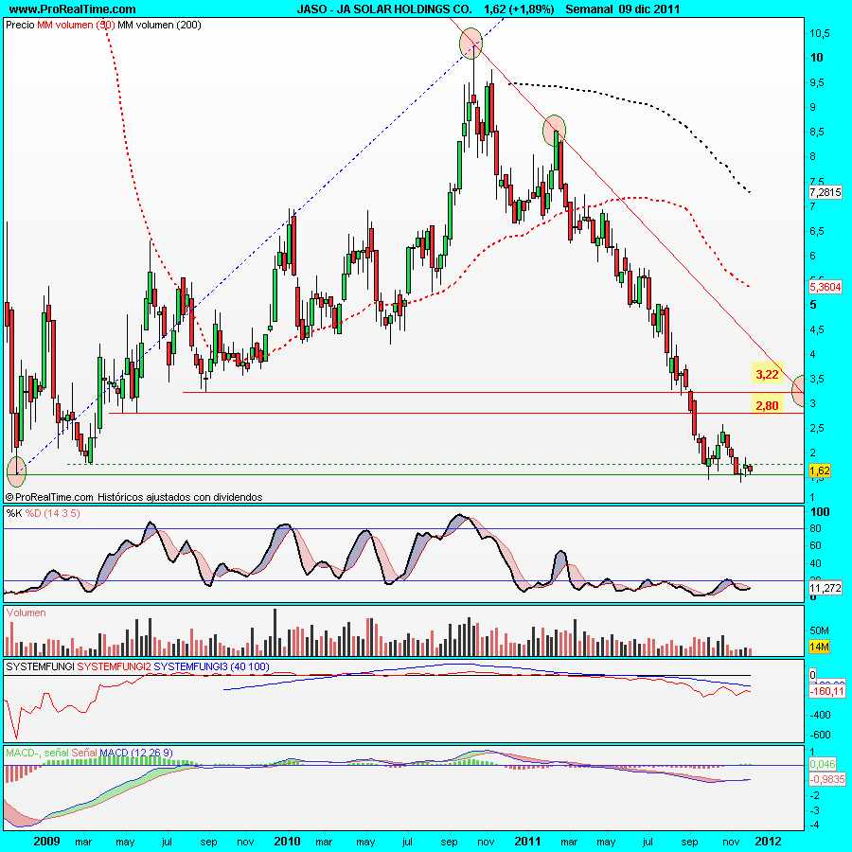Select the red 'SYSTEMFUNGI2' legend label

click(x=115, y=666)
